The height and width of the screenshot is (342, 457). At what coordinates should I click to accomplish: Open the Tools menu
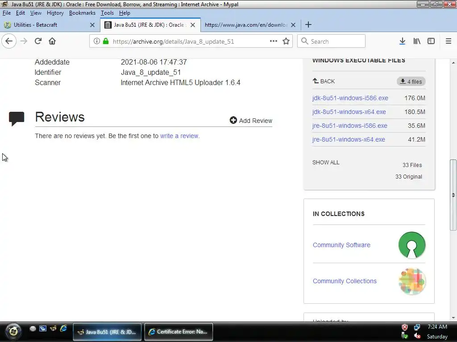coord(107,13)
